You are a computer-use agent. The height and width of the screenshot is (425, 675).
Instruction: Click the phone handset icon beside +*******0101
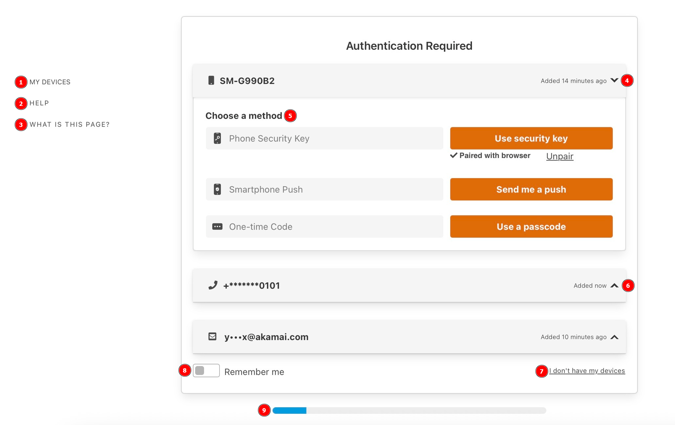pos(213,285)
